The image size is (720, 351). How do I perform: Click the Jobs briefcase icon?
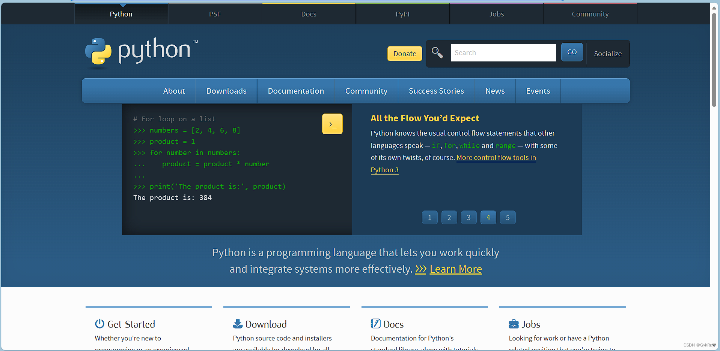click(x=514, y=324)
